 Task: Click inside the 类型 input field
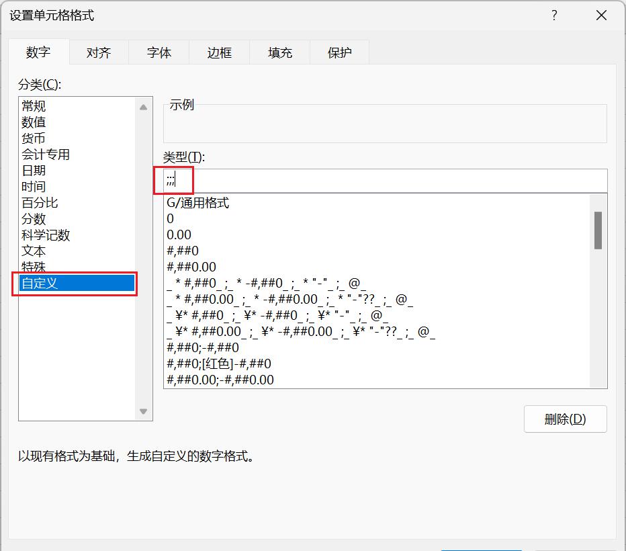point(386,181)
